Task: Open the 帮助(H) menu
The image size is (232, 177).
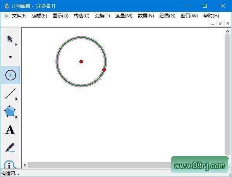Action: click(211, 15)
